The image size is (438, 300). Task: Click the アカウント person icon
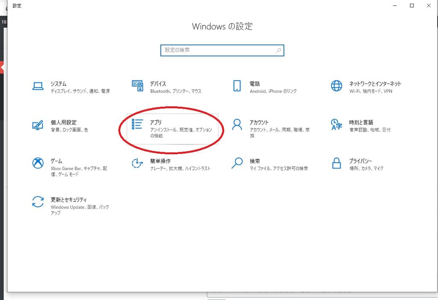(237, 125)
